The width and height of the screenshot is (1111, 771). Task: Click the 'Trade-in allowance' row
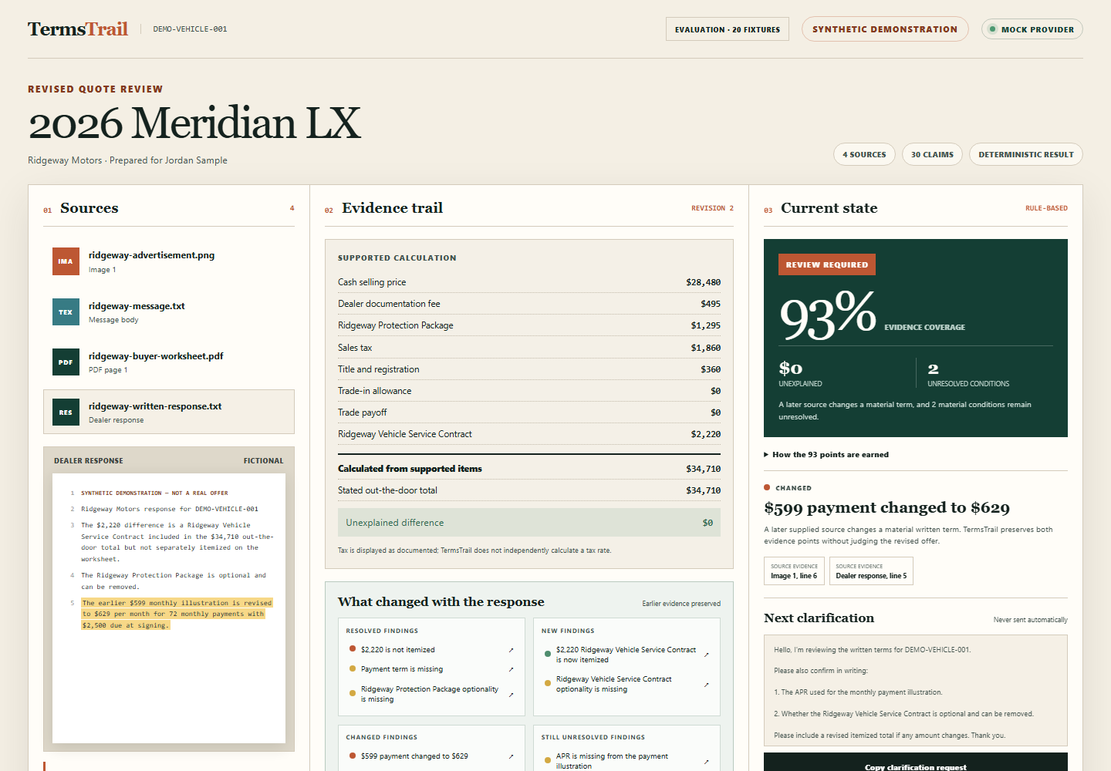point(529,391)
